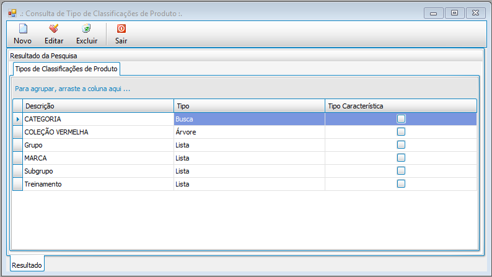Open Tipos de Classificações de Produto tab
This screenshot has width=492, height=277.
pos(66,69)
